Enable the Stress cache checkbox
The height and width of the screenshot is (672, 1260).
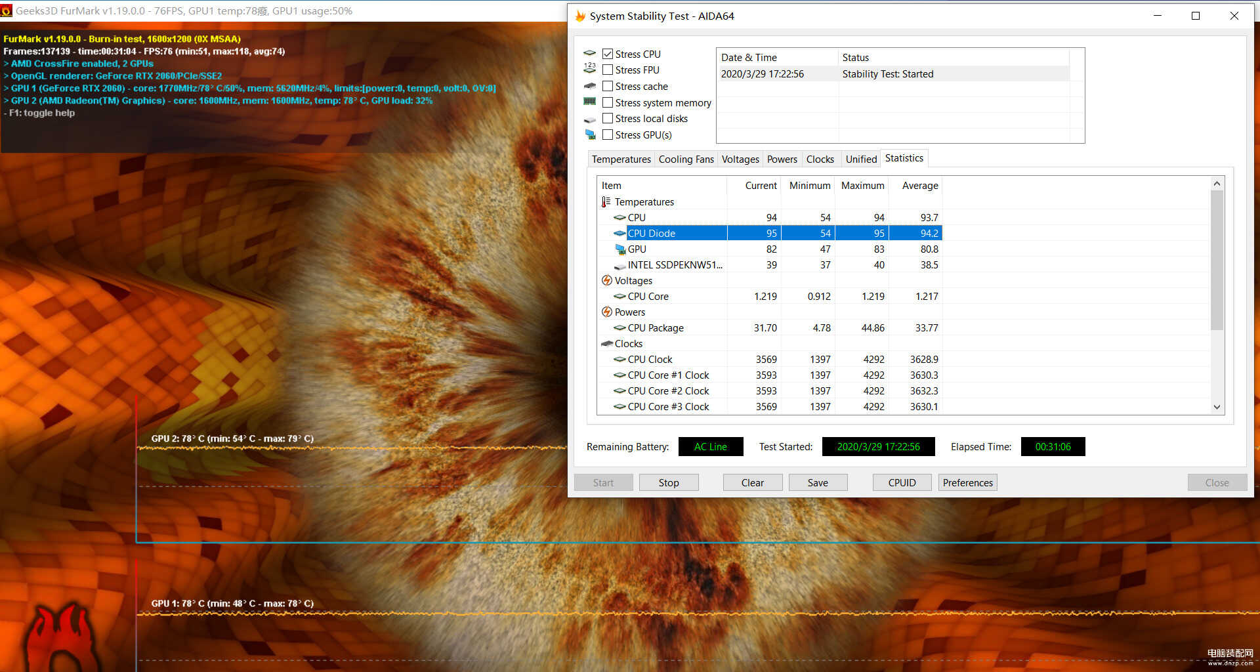608,86
